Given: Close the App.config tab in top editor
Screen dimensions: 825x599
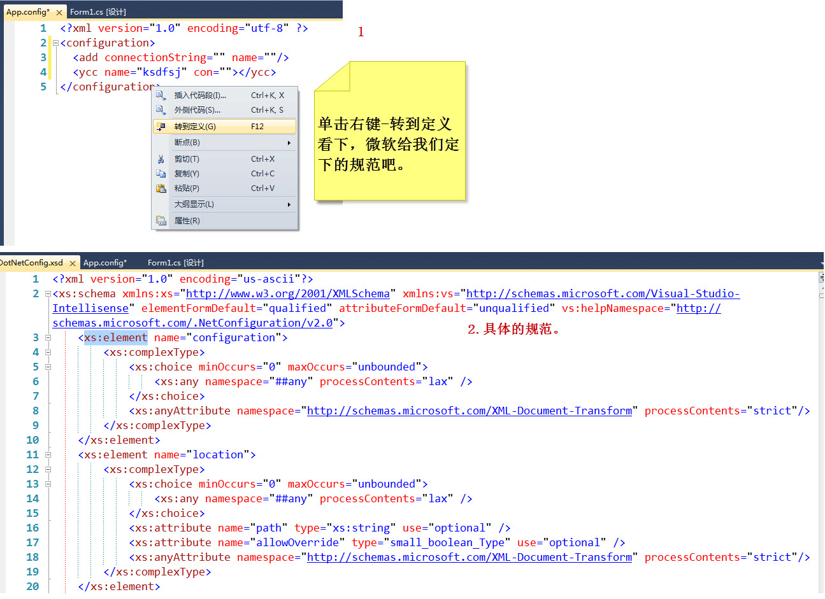Looking at the screenshot, I should (x=59, y=13).
